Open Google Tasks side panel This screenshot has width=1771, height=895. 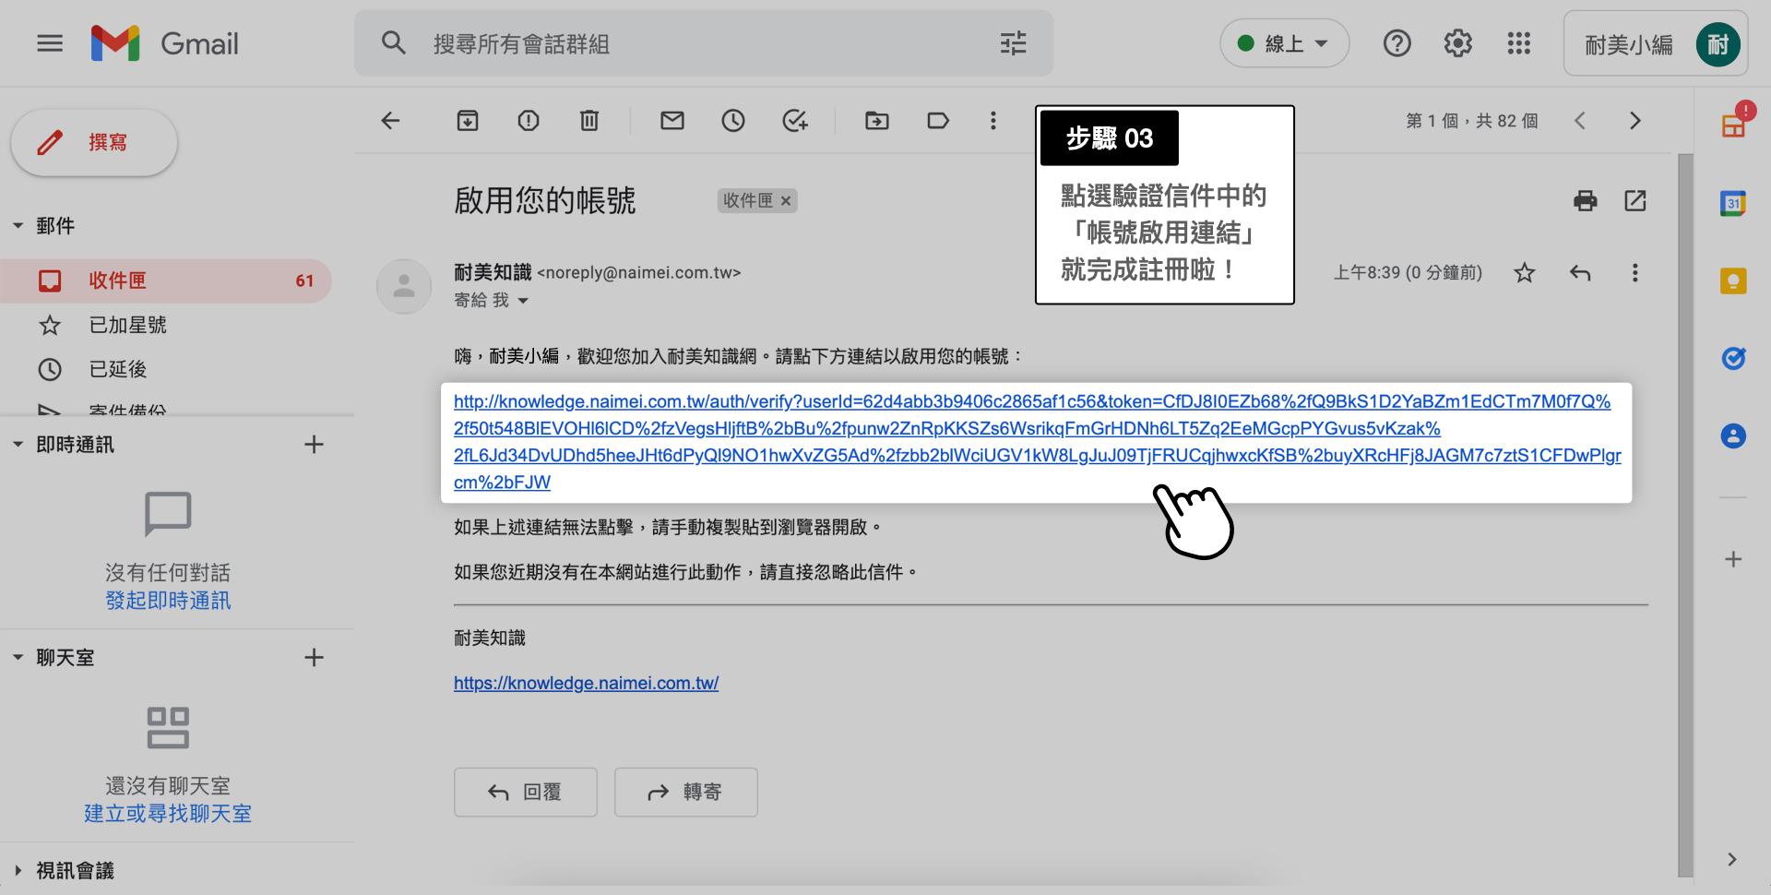point(1733,358)
